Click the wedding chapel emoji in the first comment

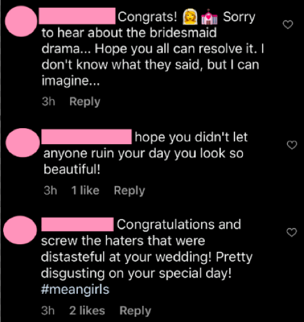coord(209,17)
